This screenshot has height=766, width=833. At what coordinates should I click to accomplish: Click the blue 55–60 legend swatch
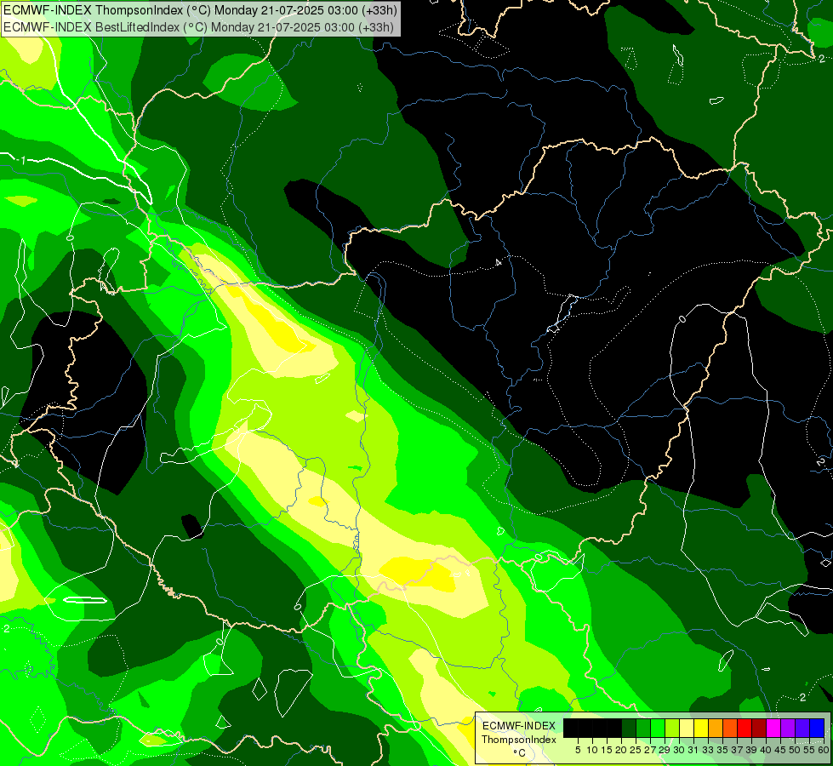point(817,728)
